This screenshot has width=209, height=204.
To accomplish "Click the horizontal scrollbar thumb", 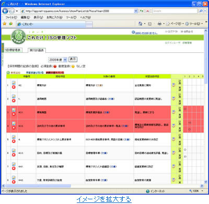I will tap(38, 186).
